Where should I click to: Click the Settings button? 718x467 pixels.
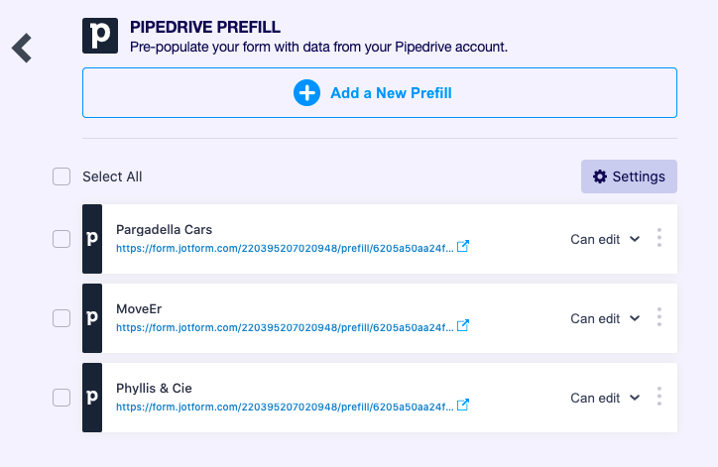coord(629,176)
